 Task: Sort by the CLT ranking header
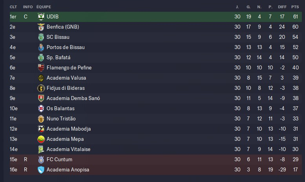pos(13,7)
